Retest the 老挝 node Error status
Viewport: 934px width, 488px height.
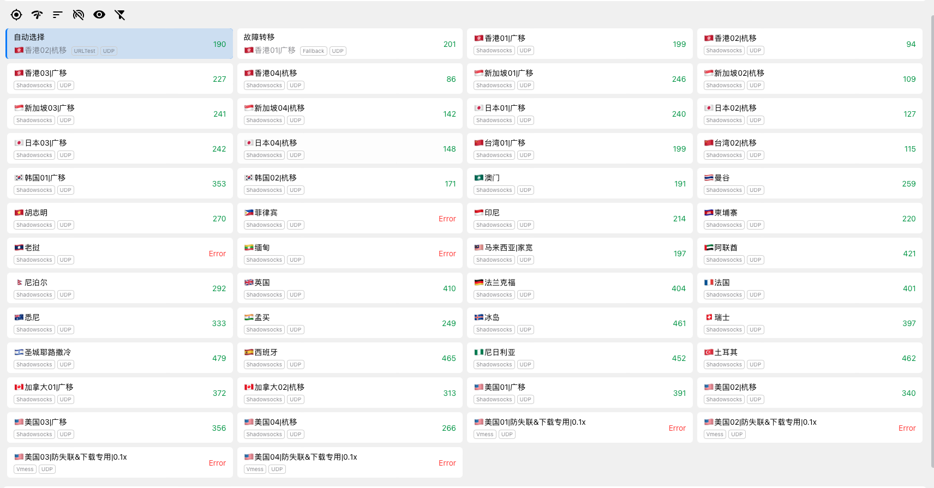(217, 254)
